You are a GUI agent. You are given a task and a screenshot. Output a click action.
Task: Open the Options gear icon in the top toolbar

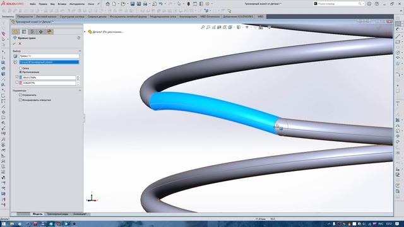(208, 4)
